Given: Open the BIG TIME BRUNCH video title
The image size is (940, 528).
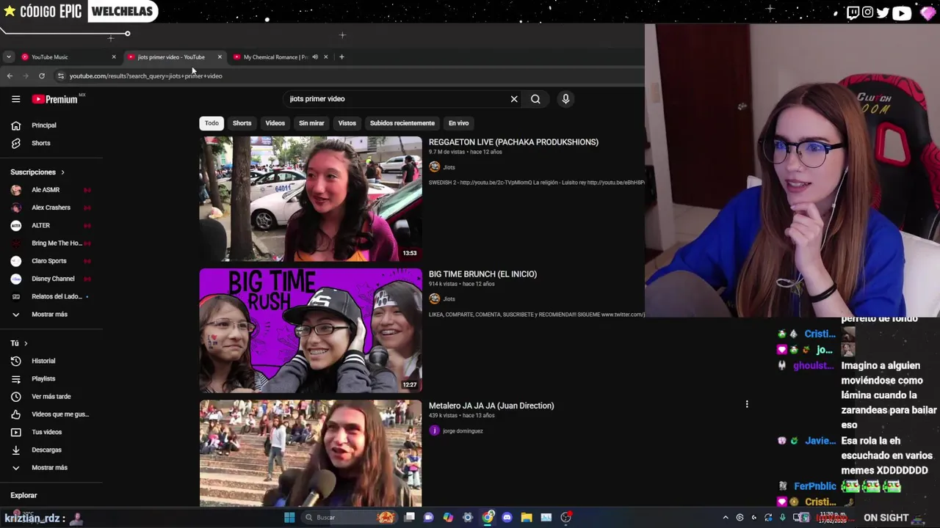Looking at the screenshot, I should pos(482,274).
